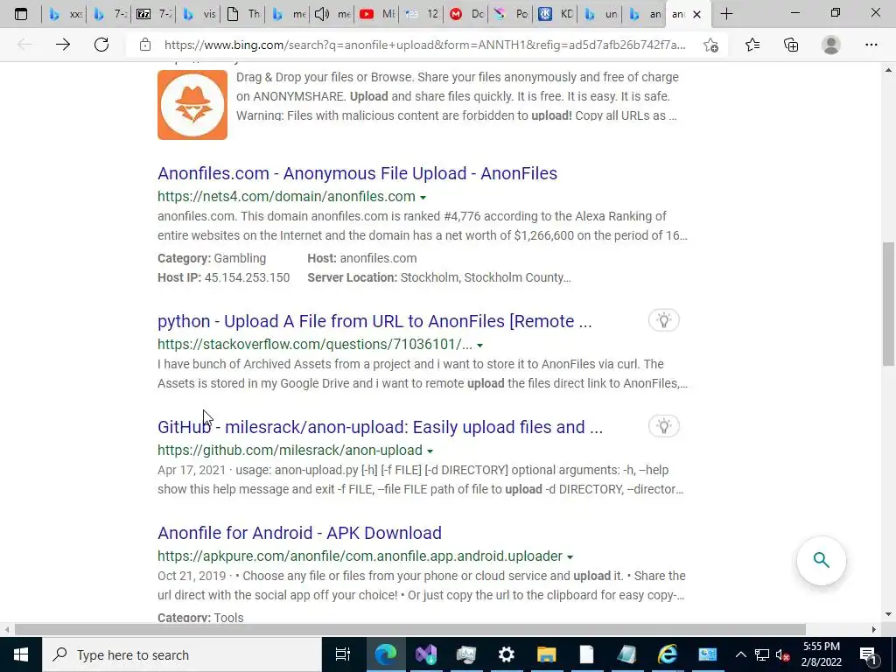This screenshot has height=672, width=896.
Task: Click the 'Category: Gambling' text
Action: point(212,258)
